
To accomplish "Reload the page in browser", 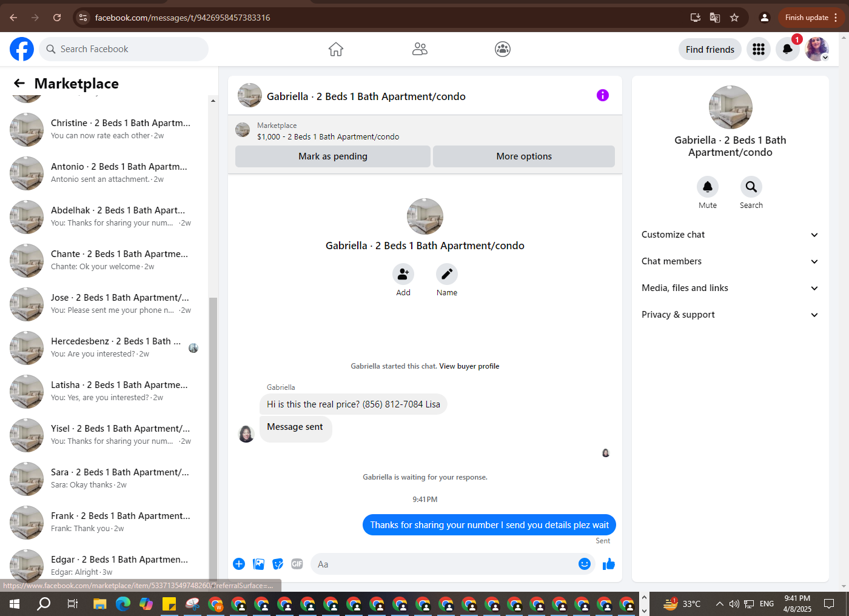I will 57,18.
